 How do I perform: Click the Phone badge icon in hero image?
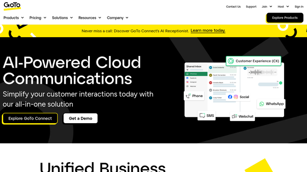click(x=188, y=96)
